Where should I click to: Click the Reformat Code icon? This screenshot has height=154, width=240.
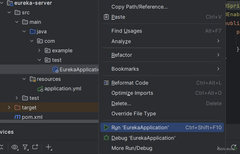[106, 83]
